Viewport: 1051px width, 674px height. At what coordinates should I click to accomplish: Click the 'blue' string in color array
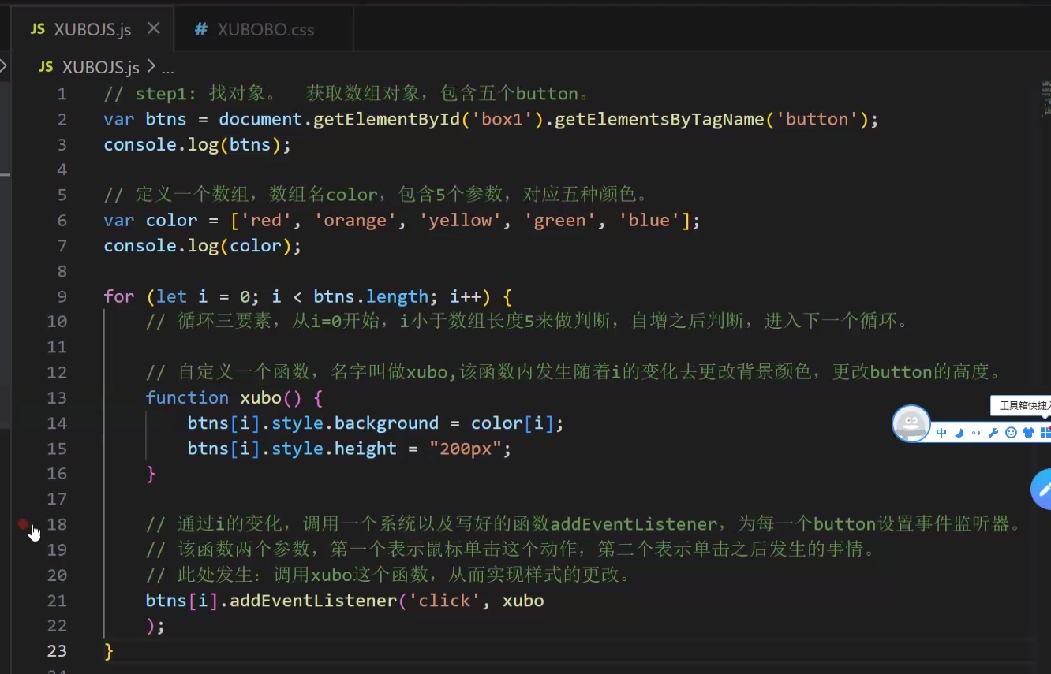point(649,221)
